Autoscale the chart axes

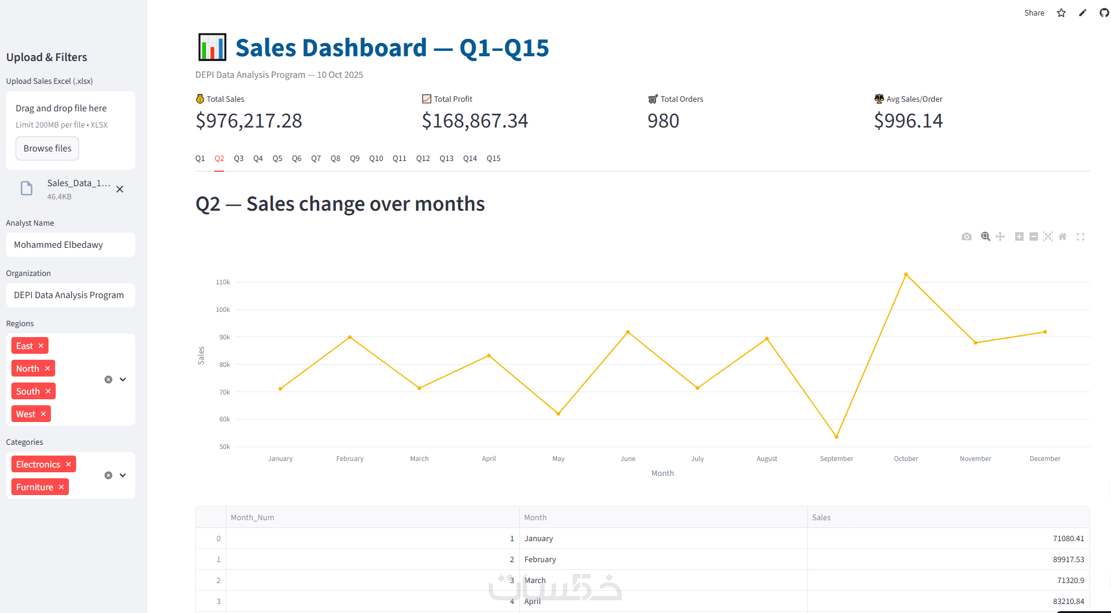(x=1048, y=236)
